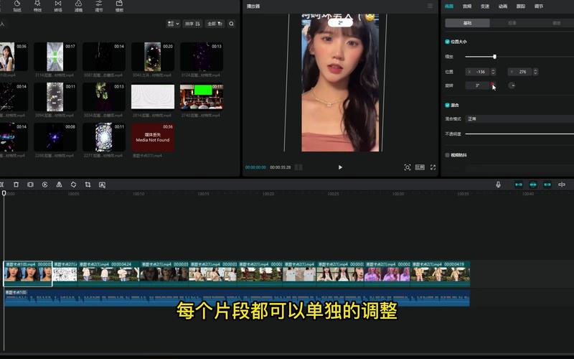574x359 pixels.
Task: Toggle the third teal linkage icon
Action: [547, 185]
